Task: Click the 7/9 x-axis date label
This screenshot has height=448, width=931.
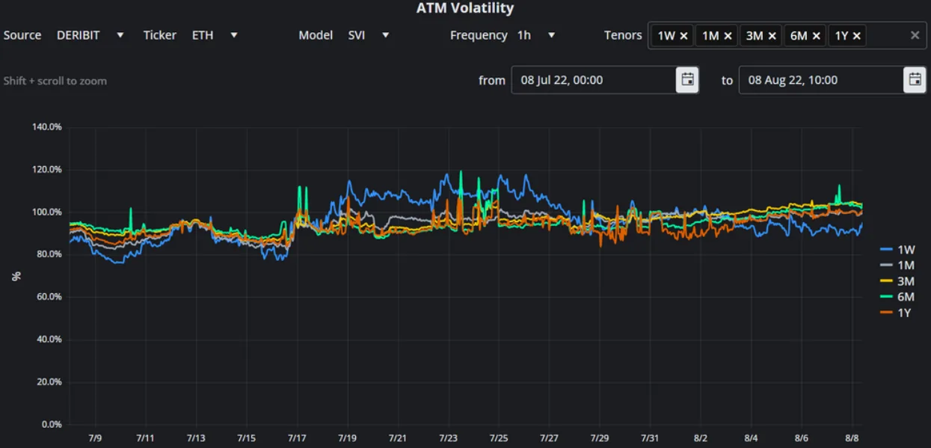Action: [94, 438]
